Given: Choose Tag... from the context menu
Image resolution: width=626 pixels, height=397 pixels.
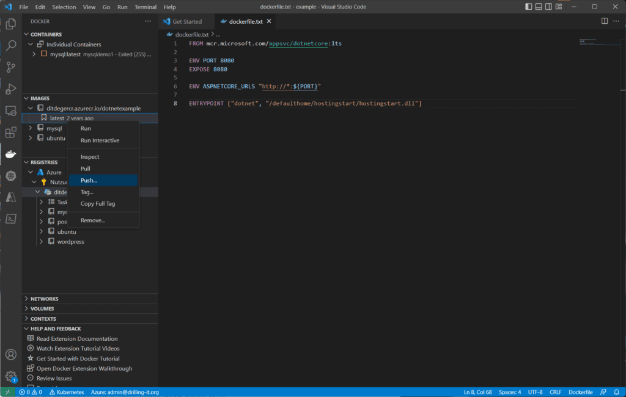Looking at the screenshot, I should pos(103,192).
